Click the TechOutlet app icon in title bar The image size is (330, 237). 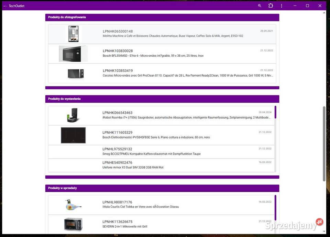point(5,6)
